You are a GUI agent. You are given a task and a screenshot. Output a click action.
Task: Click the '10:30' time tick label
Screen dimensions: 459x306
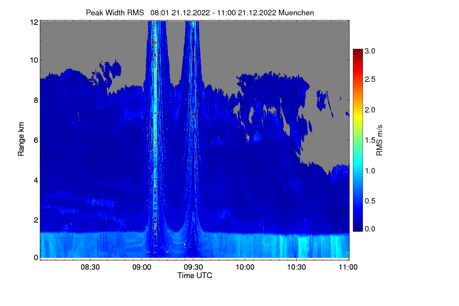(296, 268)
